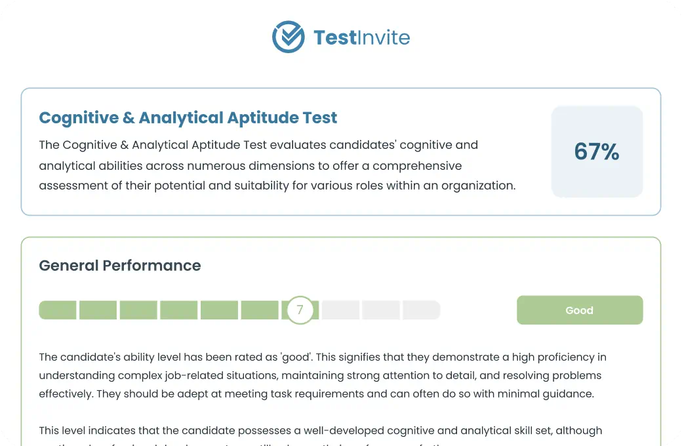Click the TestInvite checkmark logo icon
The height and width of the screenshot is (446, 682).
tap(288, 37)
